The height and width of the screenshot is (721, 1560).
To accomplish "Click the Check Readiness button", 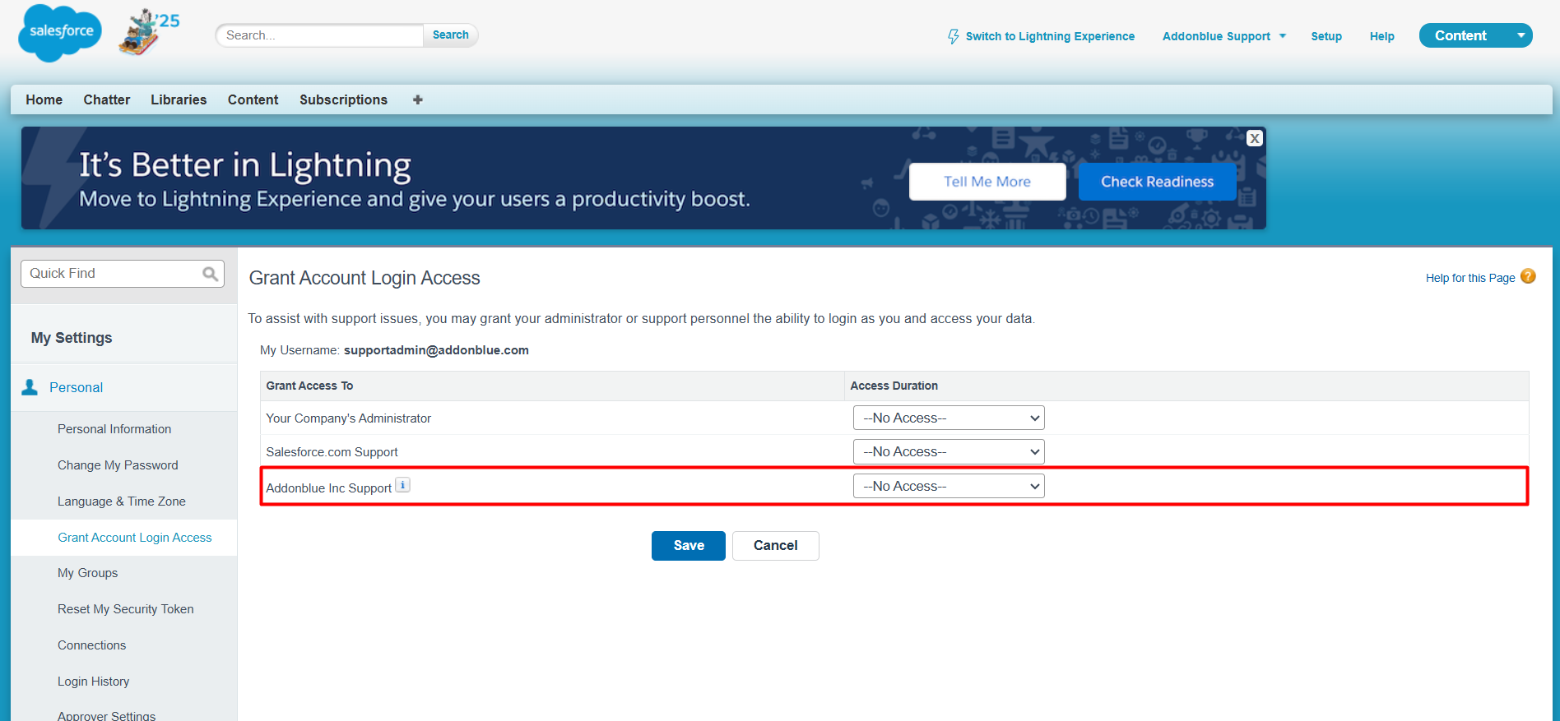I will click(1158, 182).
